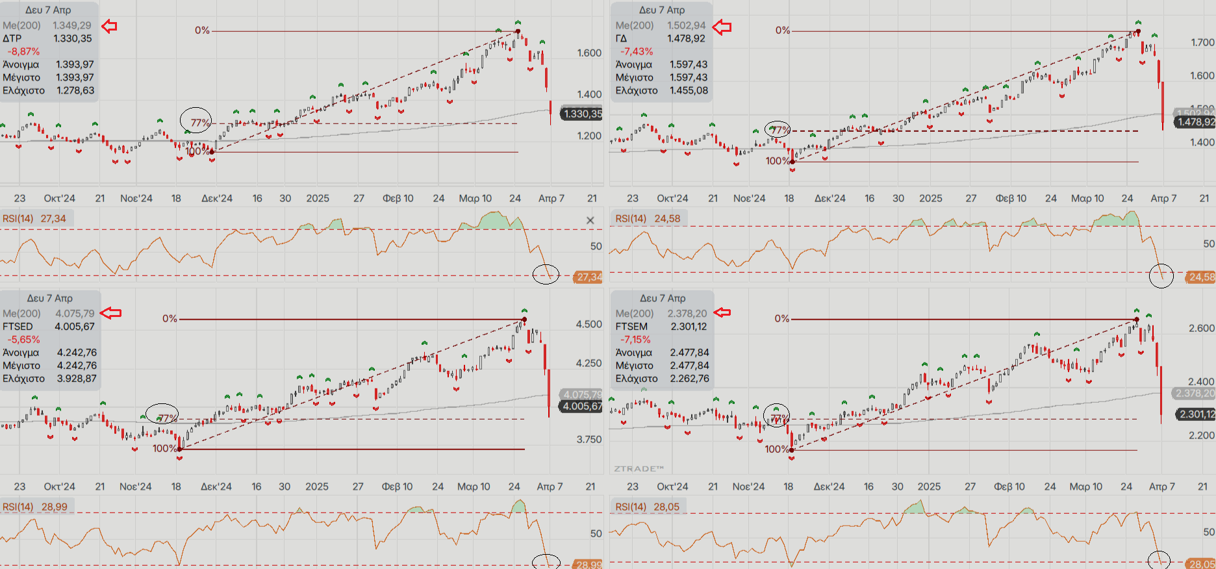
Task: Select the Me(200) 1.502,94 moving average value
Action: (686, 25)
